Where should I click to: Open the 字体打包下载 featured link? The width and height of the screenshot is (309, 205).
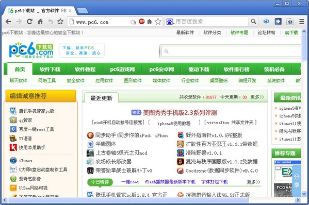point(215,182)
